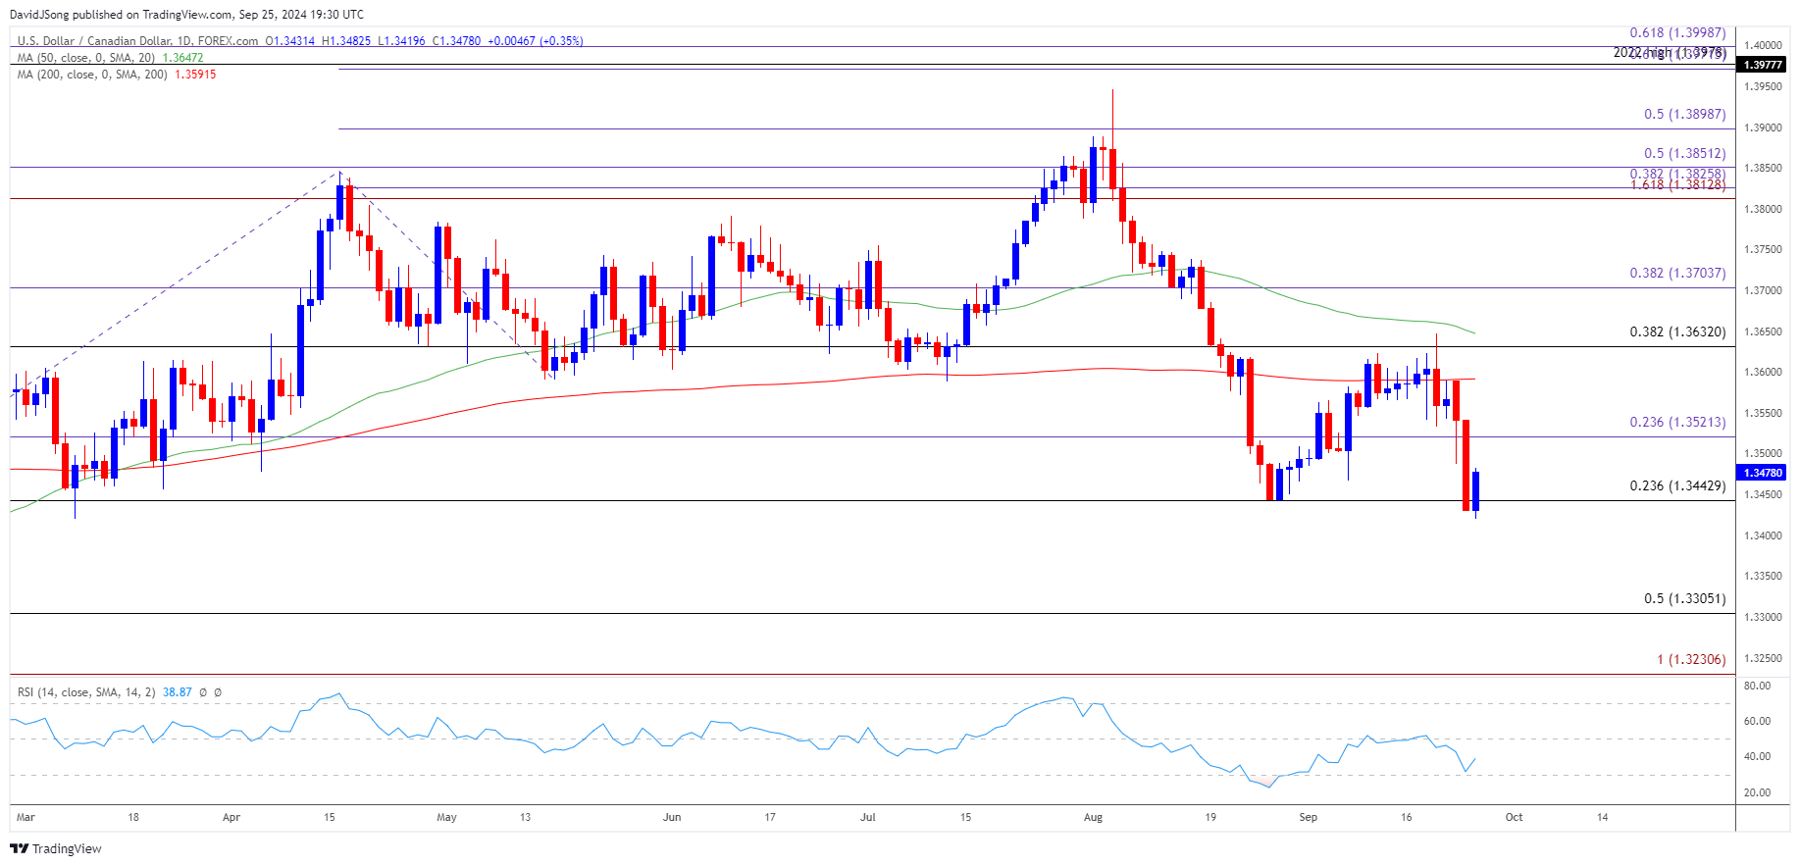This screenshot has height=866, width=1800.
Task: Click the Apr date label on time axis
Action: coord(231,817)
